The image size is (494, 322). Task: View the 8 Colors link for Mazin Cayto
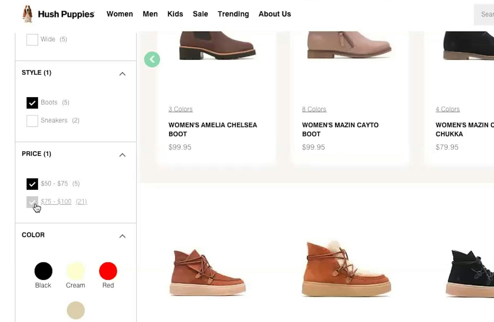point(314,109)
